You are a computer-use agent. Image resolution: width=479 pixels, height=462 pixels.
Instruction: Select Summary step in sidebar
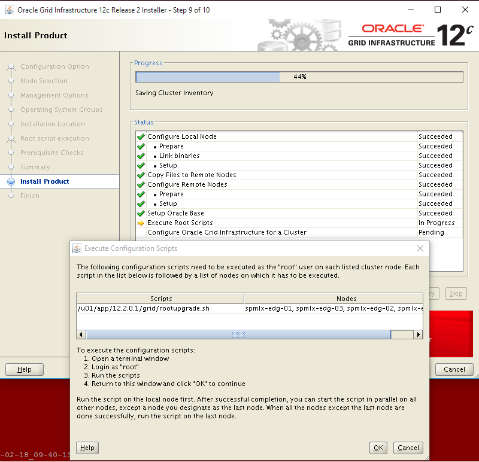pos(35,167)
